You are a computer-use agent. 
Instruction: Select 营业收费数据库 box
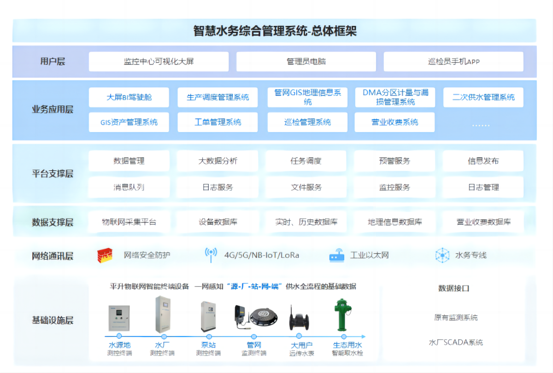click(483, 222)
